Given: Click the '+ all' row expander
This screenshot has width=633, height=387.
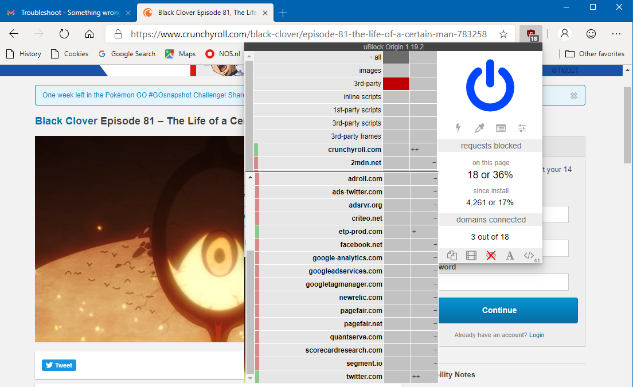Looking at the screenshot, I should (375, 57).
